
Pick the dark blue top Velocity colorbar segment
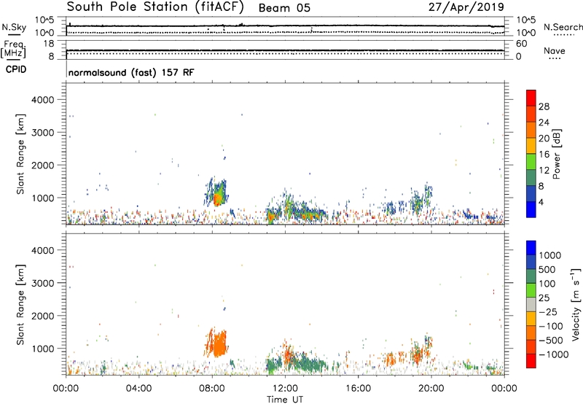click(x=531, y=248)
